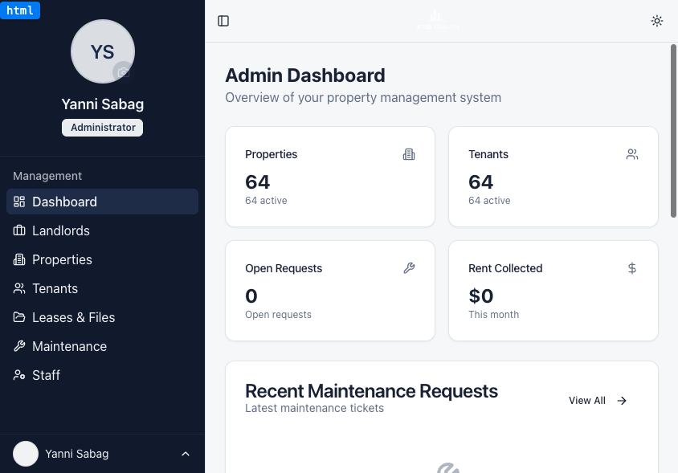Click View All maintenance requests
678x473 pixels.
[x=598, y=401]
